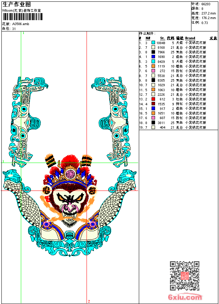Select the 'St.' column header
Screen dimensions: 219x304
[x=162, y=38]
